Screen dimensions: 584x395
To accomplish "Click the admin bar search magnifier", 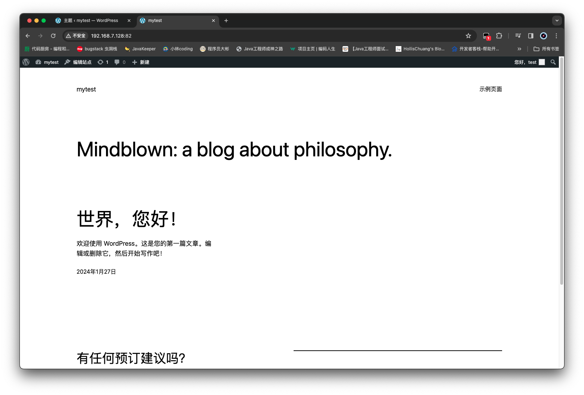I will (553, 62).
